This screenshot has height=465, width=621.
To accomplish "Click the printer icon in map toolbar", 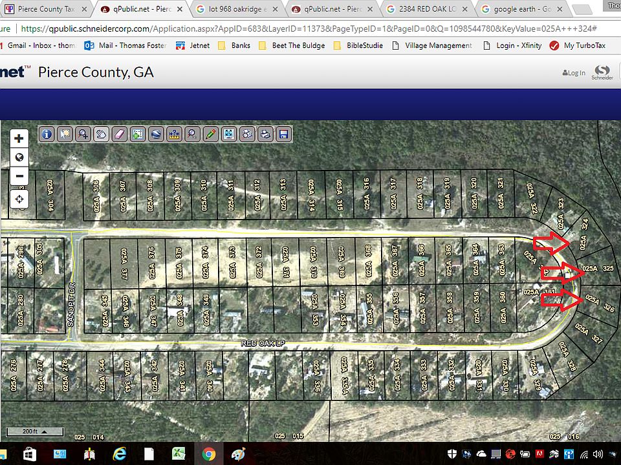I will (265, 134).
